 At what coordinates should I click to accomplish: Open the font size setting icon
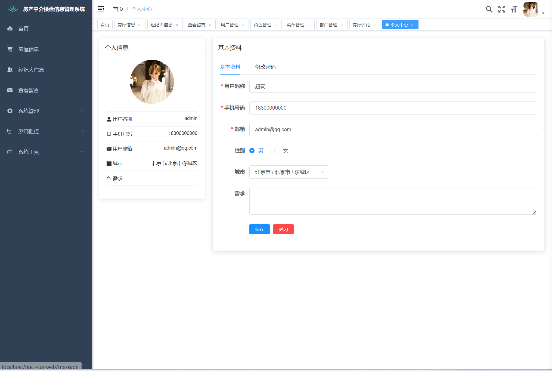pyautogui.click(x=514, y=9)
